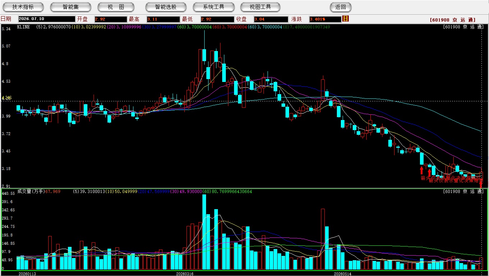Click the 成交量(万手) indicator label

click(x=31, y=192)
